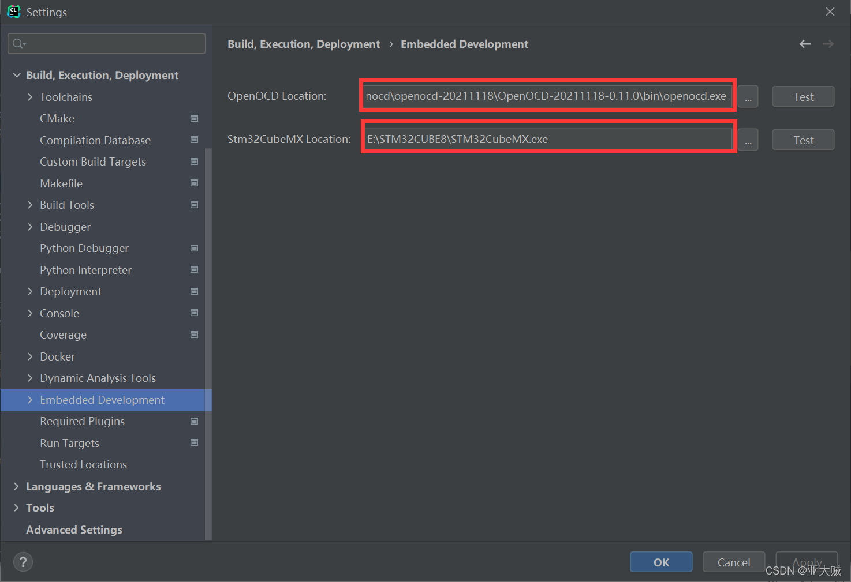Open Custom Build Targets settings
Screen dimensions: 851x582
click(x=93, y=162)
